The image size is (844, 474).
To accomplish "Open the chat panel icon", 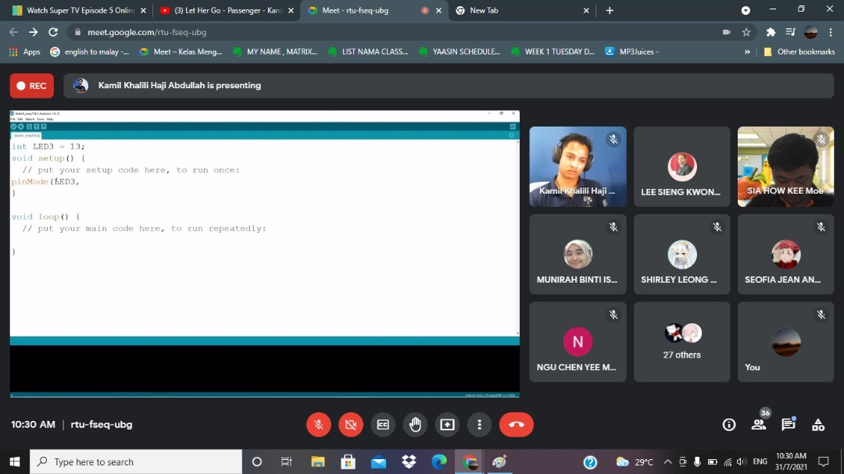I will tap(789, 425).
